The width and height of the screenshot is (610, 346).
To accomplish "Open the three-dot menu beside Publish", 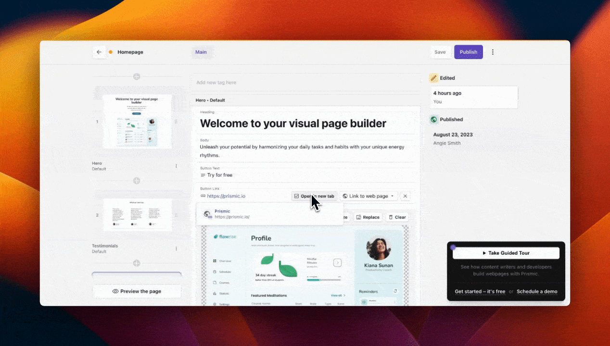I will (493, 52).
